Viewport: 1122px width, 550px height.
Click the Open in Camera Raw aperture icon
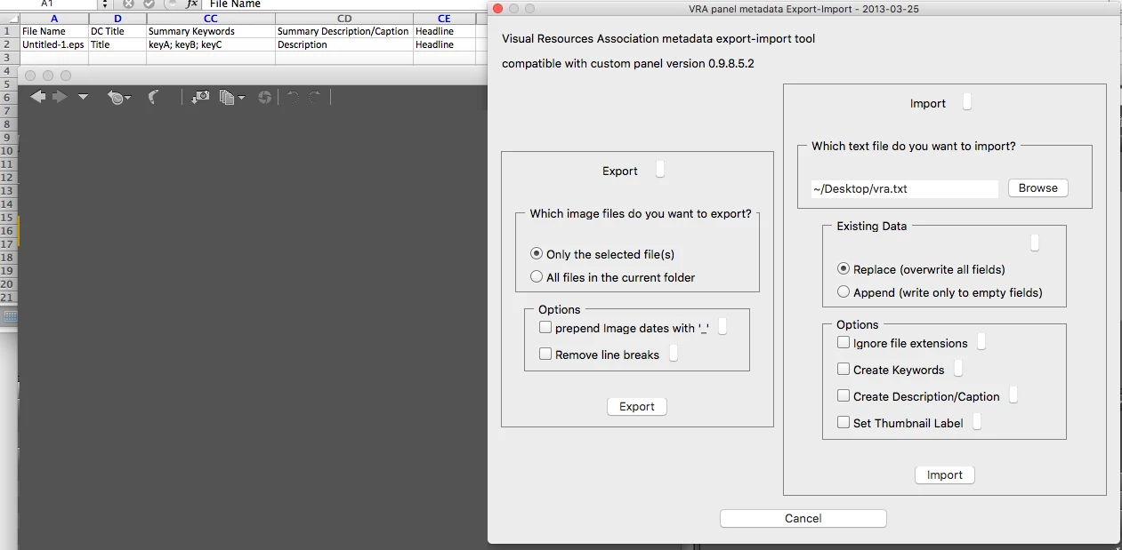[264, 97]
